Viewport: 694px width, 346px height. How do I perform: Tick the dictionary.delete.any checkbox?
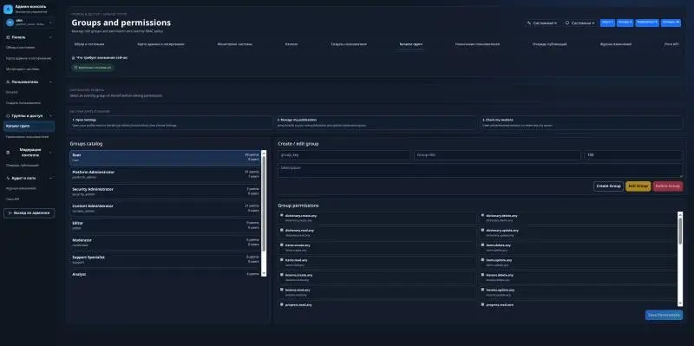click(482, 215)
